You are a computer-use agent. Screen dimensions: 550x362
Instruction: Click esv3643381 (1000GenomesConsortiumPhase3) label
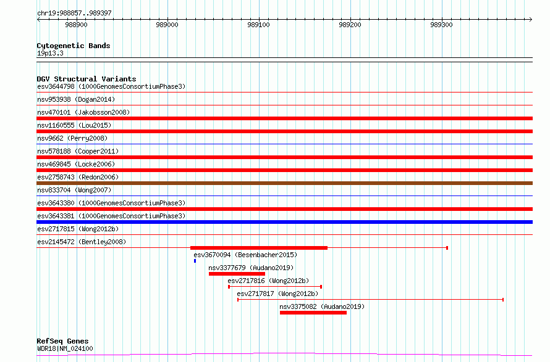(x=111, y=216)
